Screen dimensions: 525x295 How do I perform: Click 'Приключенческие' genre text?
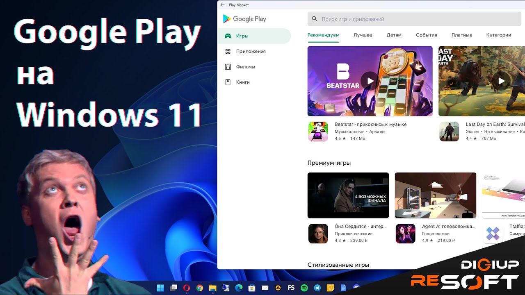point(354,234)
